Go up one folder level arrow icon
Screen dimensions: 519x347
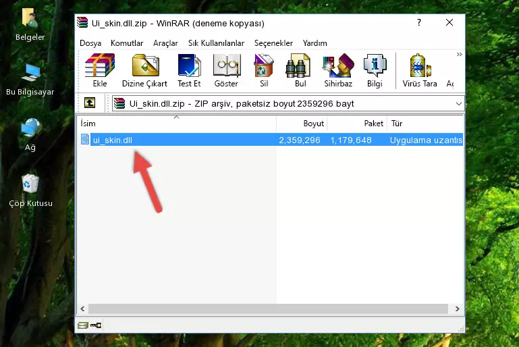click(90, 103)
